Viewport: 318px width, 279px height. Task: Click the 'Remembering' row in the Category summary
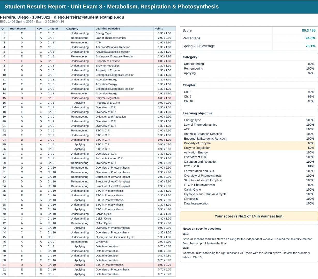(249, 69)
